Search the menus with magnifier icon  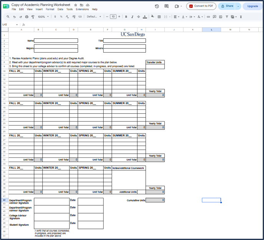pyautogui.click(x=8, y=17)
